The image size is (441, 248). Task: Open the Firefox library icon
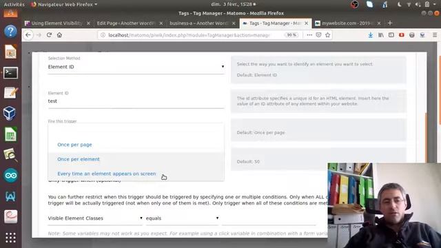(x=381, y=35)
